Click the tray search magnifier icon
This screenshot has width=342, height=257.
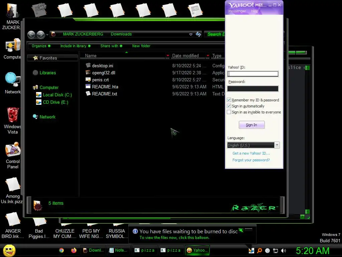(x=259, y=251)
